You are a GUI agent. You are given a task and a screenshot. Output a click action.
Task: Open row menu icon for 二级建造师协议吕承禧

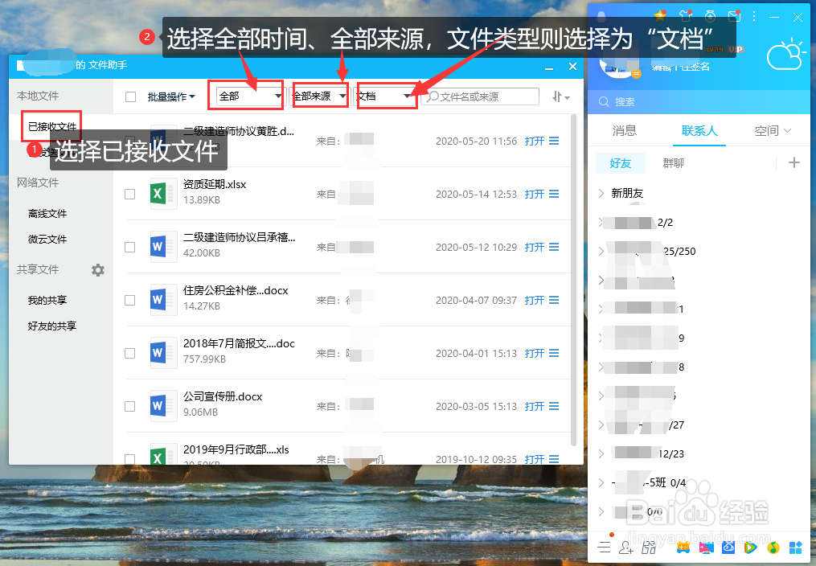(554, 247)
